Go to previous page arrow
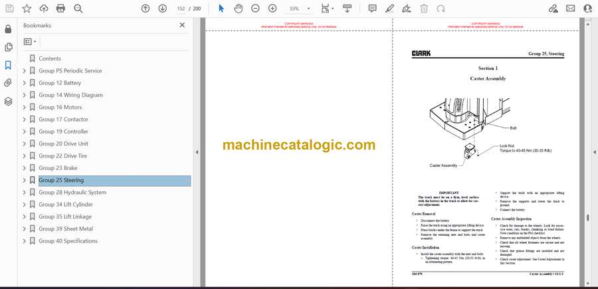Viewport: 598px width, 289px height. click(x=146, y=9)
